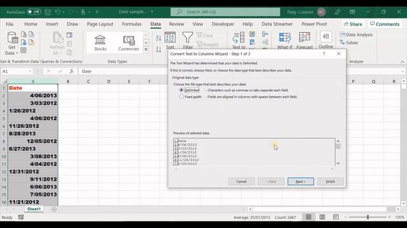Select cell with 12/31/2012
This screenshot has height=228, width=407.
tap(32, 172)
